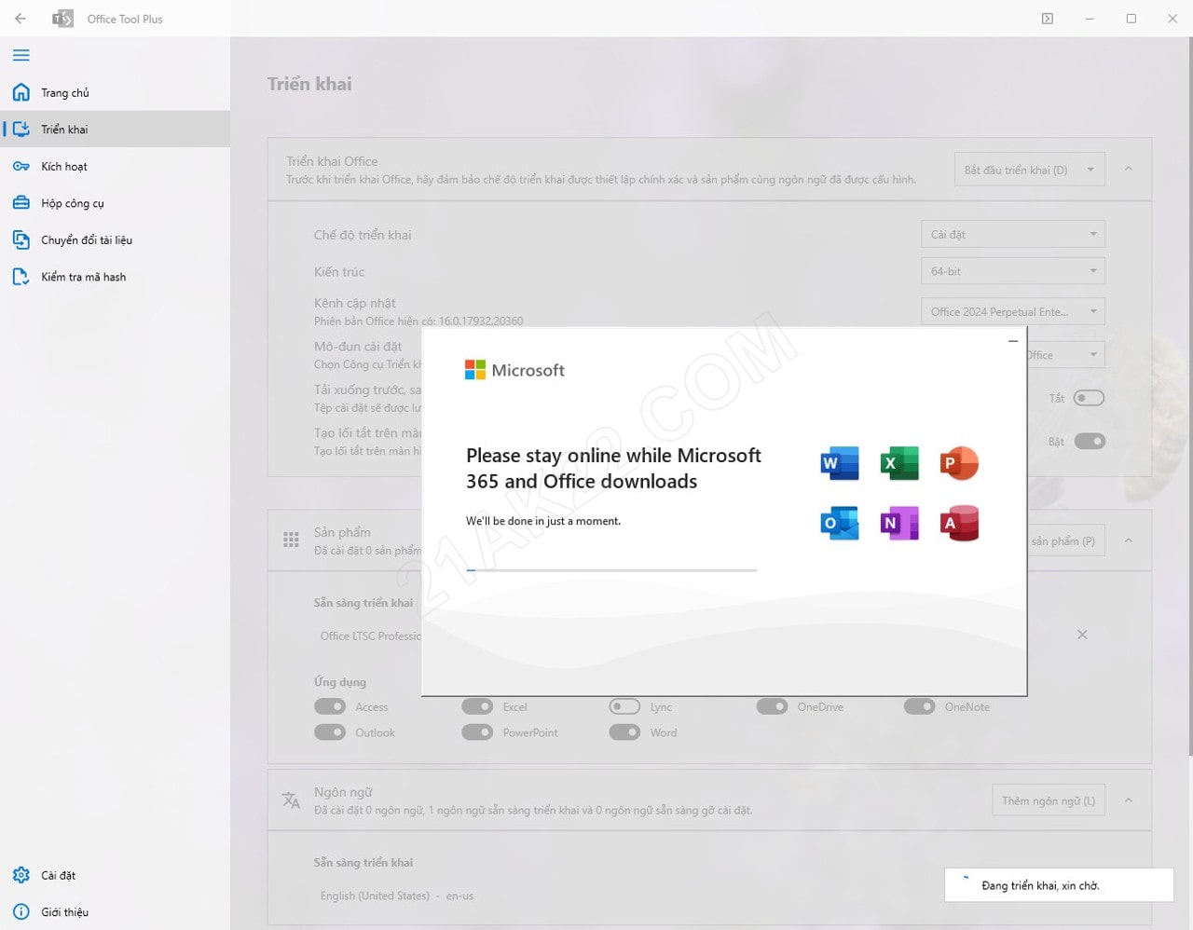1193x930 pixels.
Task: Click the grid icon beside Sản phẩm
Action: (291, 540)
